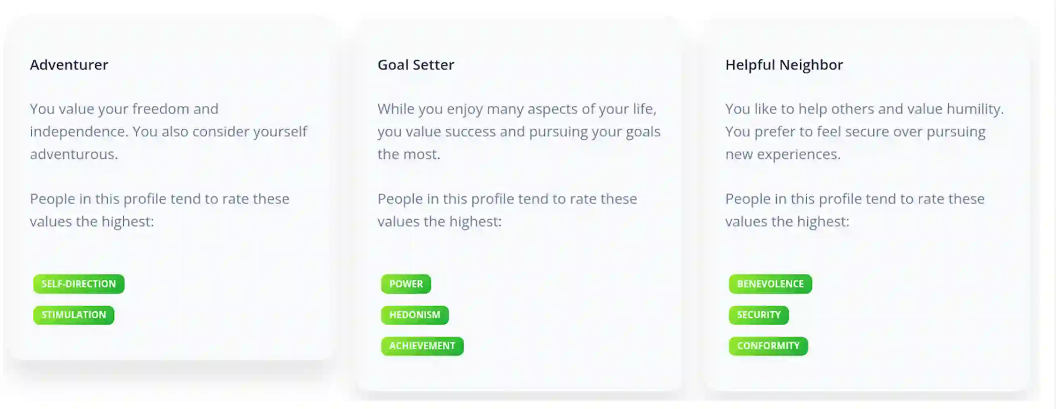Select the HEDONISM value badge
The height and width of the screenshot is (409, 1056).
click(415, 315)
